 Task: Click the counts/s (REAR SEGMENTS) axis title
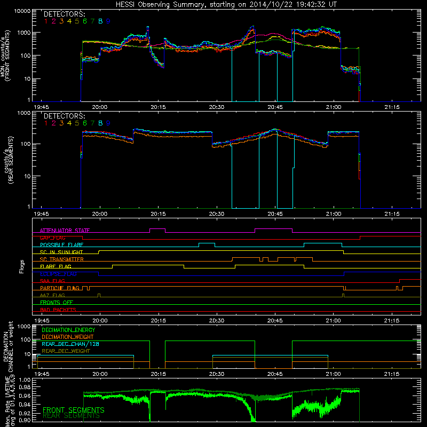9,160
